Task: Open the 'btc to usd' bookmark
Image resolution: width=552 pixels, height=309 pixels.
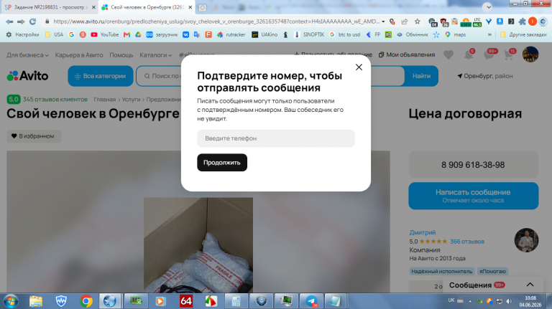Action: pos(345,34)
